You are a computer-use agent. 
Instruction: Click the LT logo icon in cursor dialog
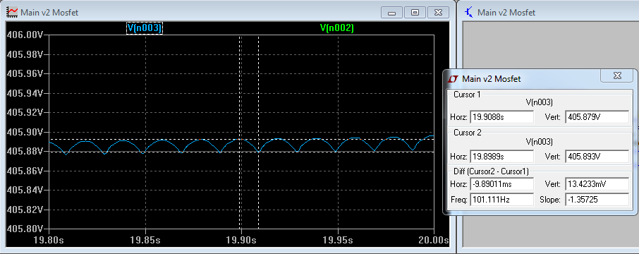pos(454,79)
